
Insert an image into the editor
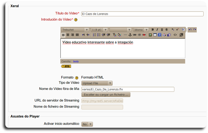pyautogui.click(x=150, y=35)
